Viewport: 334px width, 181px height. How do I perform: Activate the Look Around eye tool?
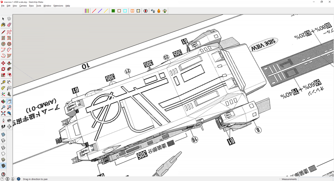[9, 120]
